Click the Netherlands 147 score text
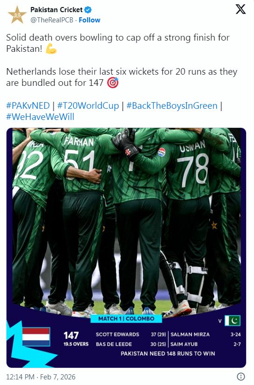The image size is (254, 385). click(x=71, y=335)
